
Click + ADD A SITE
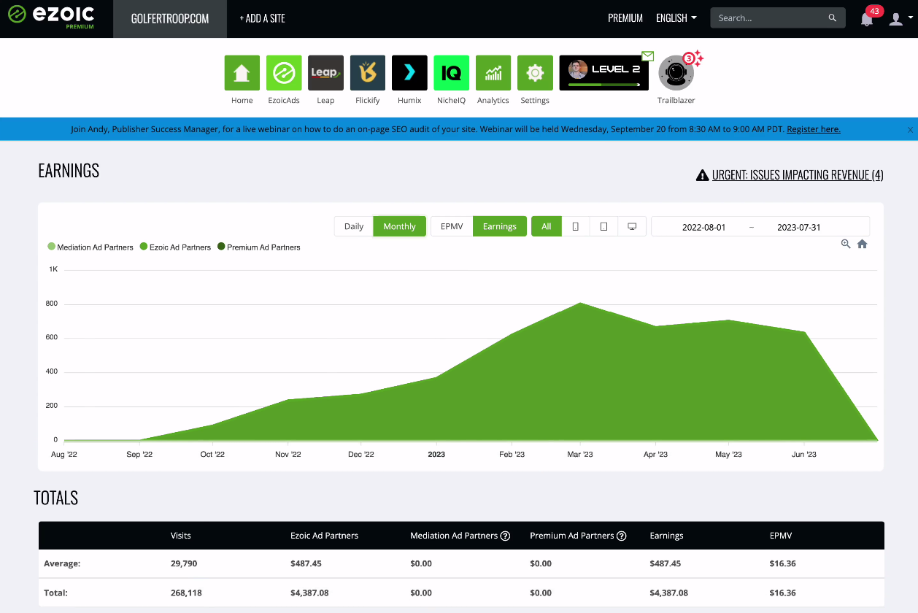point(262,19)
